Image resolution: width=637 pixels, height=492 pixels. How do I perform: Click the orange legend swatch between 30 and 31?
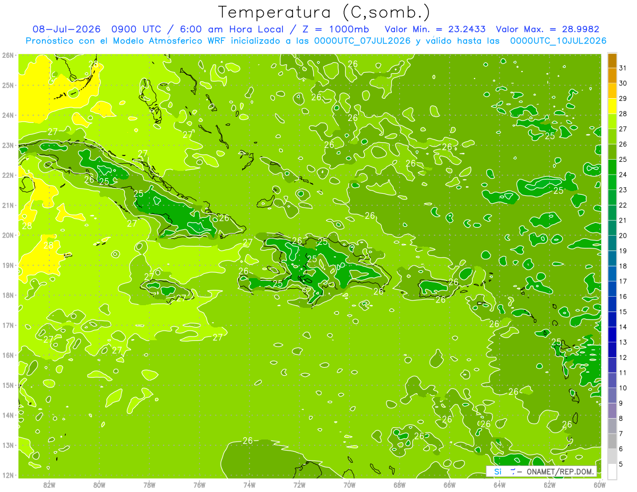click(x=612, y=76)
